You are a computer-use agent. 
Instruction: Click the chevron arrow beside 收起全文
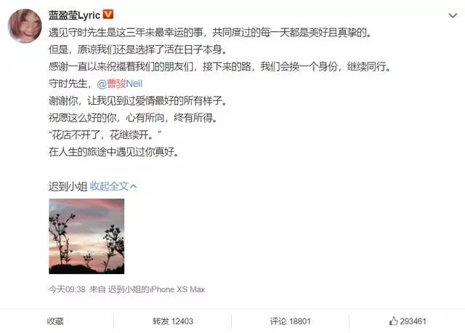(x=133, y=186)
